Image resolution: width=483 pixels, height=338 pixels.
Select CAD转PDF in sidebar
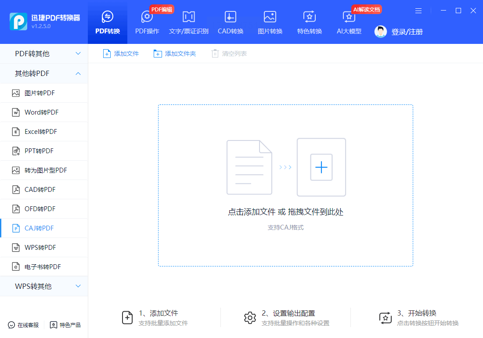[44, 190]
